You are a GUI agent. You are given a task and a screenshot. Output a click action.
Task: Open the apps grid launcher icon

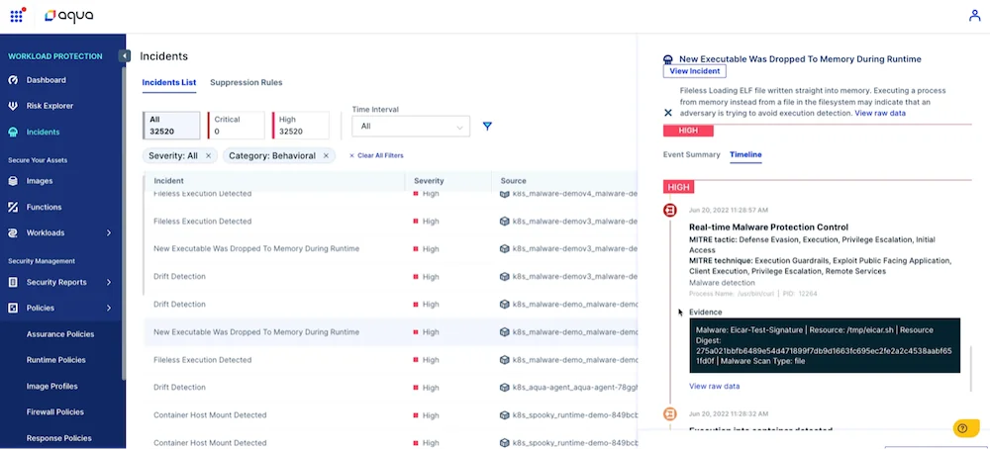pos(17,16)
